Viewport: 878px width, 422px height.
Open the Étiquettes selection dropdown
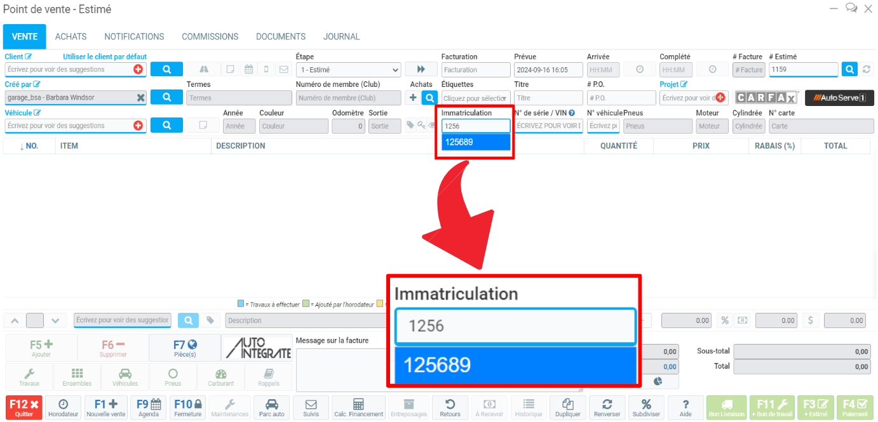(476, 98)
